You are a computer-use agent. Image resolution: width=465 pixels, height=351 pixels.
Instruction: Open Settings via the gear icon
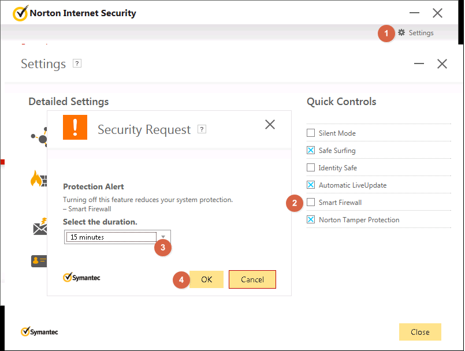[x=401, y=33]
